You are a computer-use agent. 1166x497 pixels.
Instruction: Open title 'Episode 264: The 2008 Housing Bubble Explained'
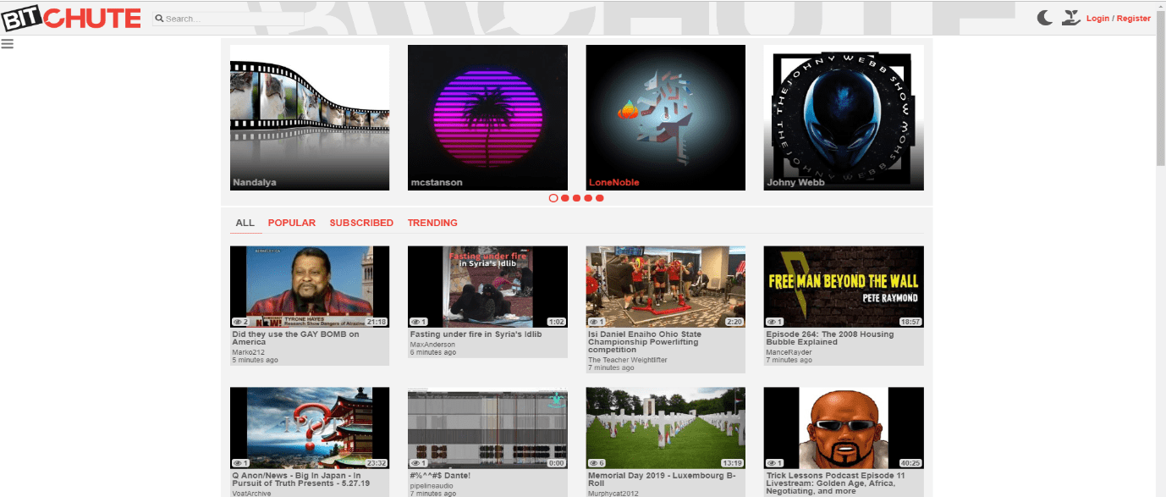click(830, 338)
